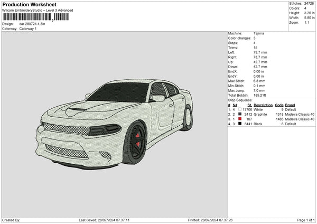Click the Colorway 1 label
This screenshot has height=224, width=317.
coord(28,29)
